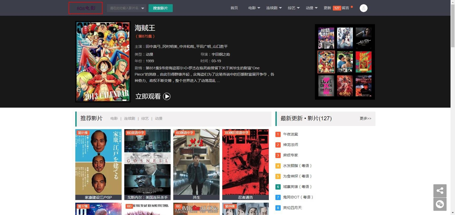Expand the search box dropdown arrow
Image resolution: width=455 pixels, height=215 pixels.
[x=143, y=8]
